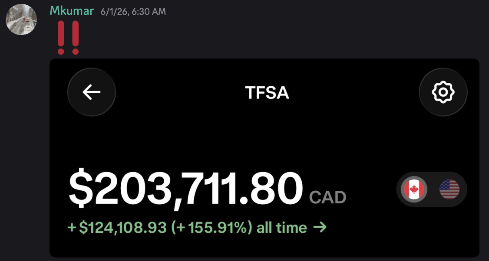The image size is (489, 261).
Task: Go back using the left arrow button
Action: point(91,92)
